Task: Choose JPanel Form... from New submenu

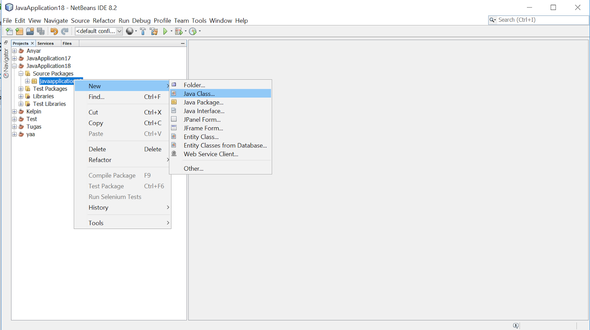Action: tap(221, 119)
